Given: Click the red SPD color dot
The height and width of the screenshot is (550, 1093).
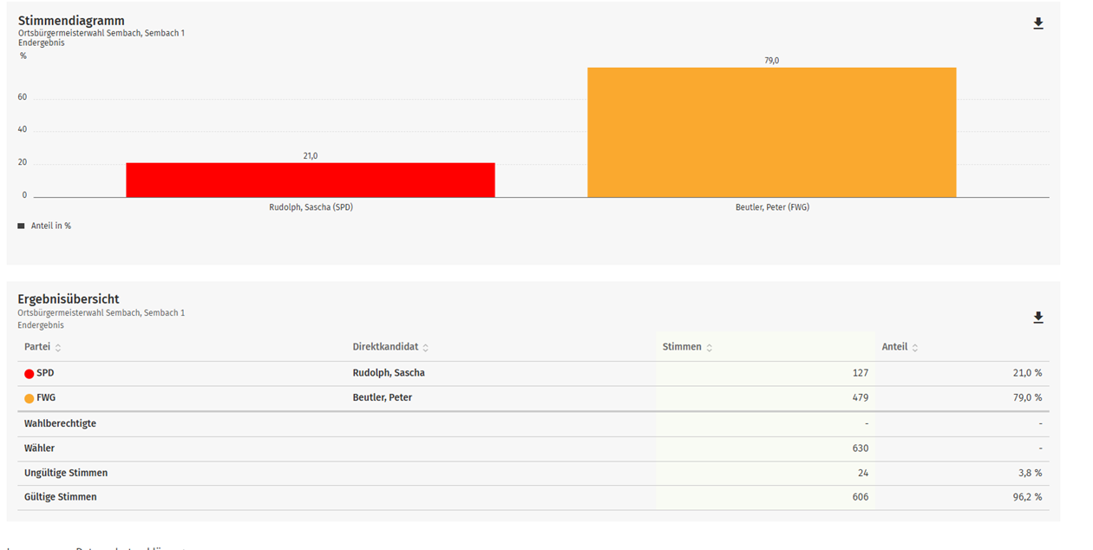Looking at the screenshot, I should [29, 374].
